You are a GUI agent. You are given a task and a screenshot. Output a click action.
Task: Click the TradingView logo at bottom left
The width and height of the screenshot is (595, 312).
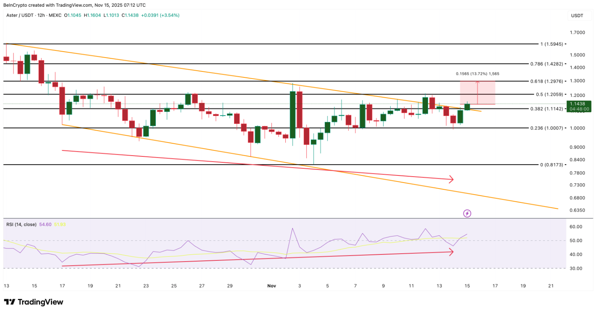pos(34,302)
